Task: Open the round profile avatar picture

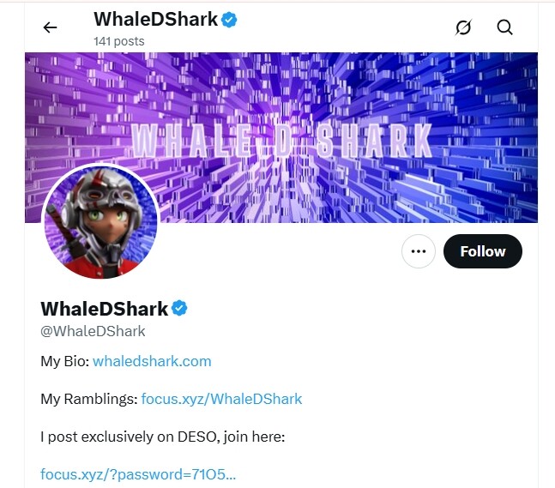Action: coord(101,222)
